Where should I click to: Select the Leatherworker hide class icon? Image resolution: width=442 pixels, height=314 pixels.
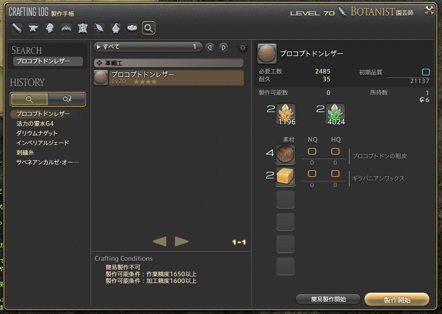[x=82, y=28]
